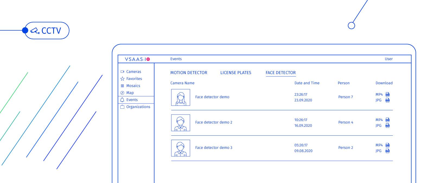This screenshot has width=434, height=183.
Task: Click the Events bell icon
Action: (122, 100)
